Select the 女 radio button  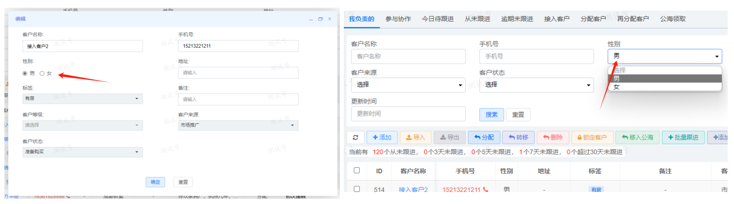[x=42, y=73]
